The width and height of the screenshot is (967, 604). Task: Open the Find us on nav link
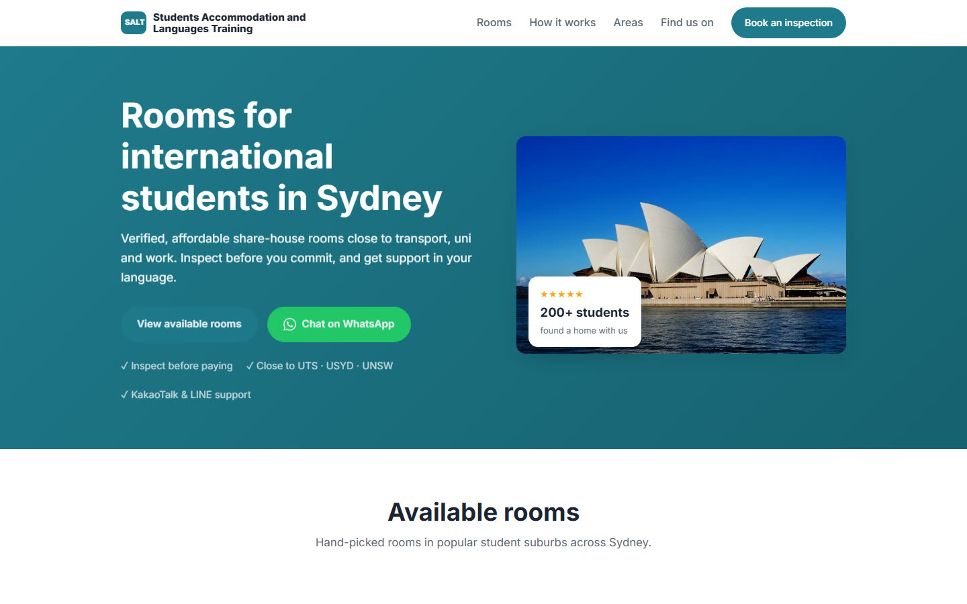687,23
